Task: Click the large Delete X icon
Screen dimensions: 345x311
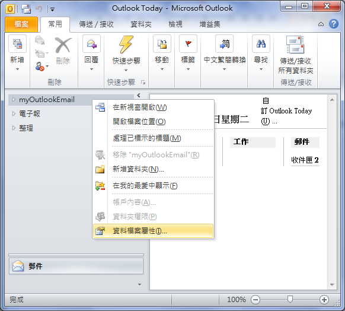Action: coord(63,45)
